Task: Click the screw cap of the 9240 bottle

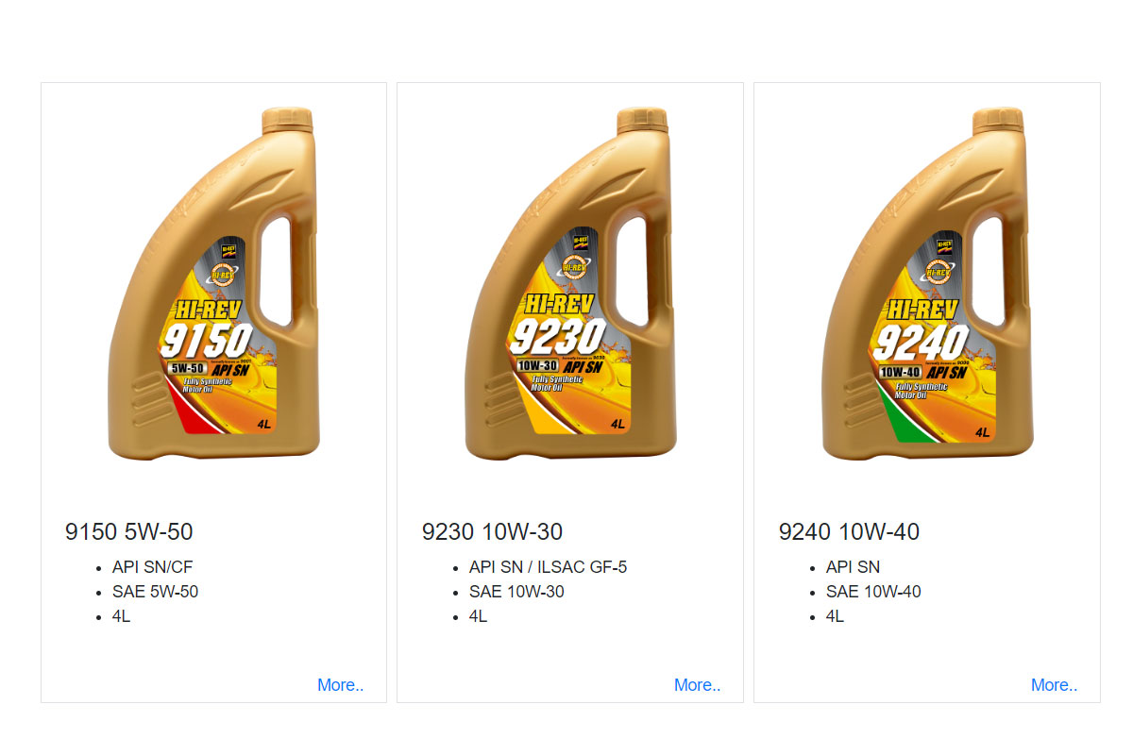Action: [1000, 121]
